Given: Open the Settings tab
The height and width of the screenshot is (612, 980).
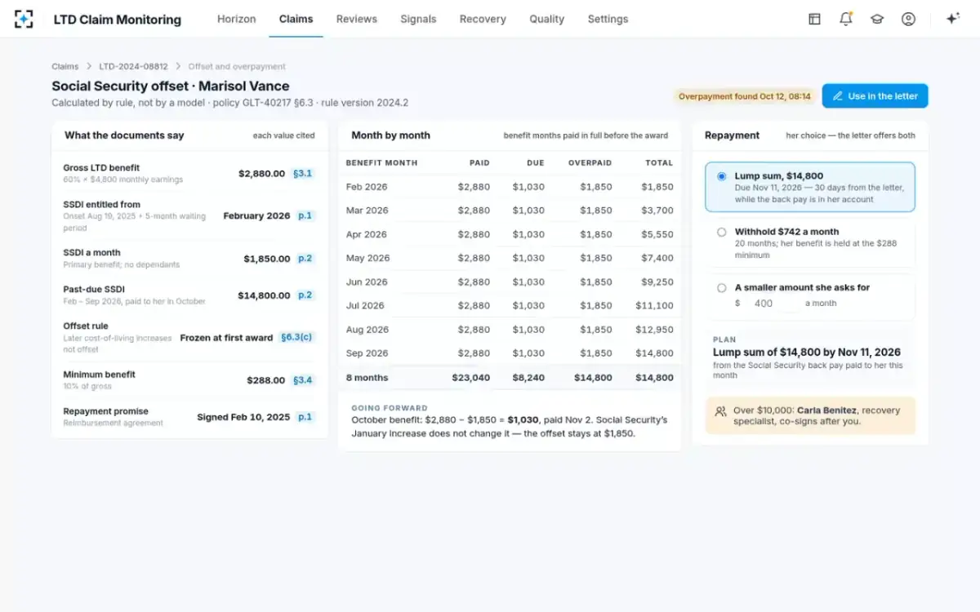Looking at the screenshot, I should pyautogui.click(x=608, y=19).
